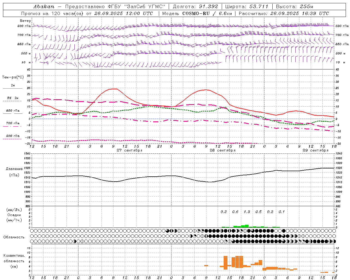This screenshot has width=350, height=280.
Task: Select the "0.5" precipitation amount value
Action: click(x=258, y=212)
